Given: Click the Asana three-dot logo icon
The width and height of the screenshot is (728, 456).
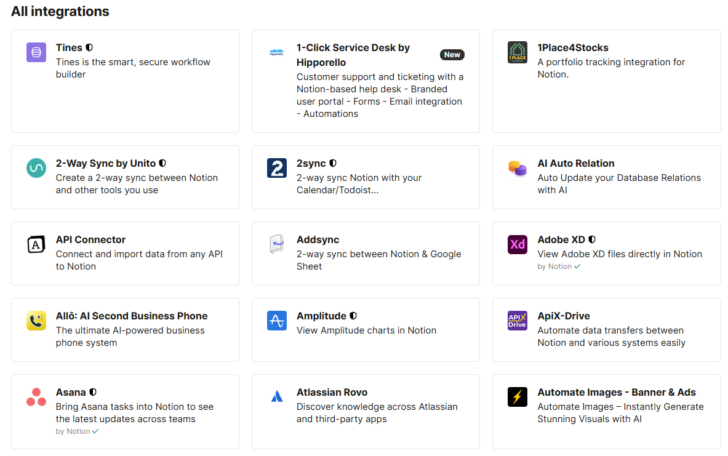Looking at the screenshot, I should (x=36, y=397).
